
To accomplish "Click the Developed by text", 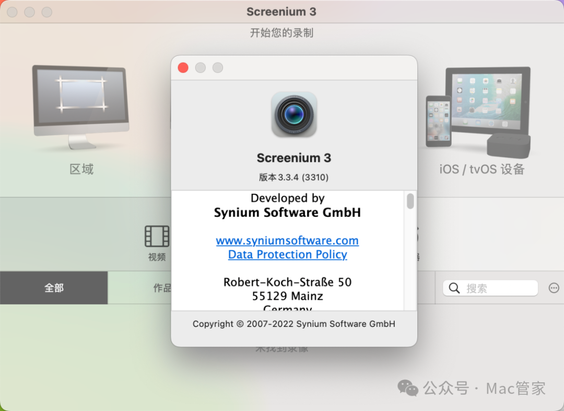I will [x=287, y=198].
